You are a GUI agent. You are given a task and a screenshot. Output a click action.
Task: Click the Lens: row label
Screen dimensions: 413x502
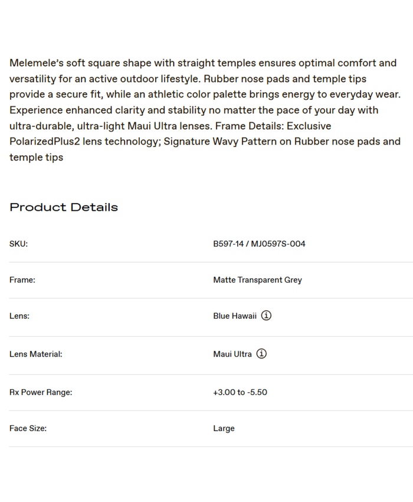click(x=19, y=316)
